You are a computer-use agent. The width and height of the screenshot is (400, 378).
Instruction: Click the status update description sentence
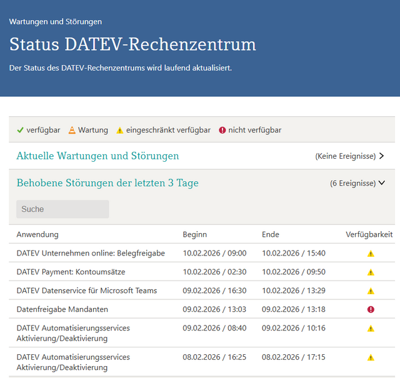[x=121, y=68]
